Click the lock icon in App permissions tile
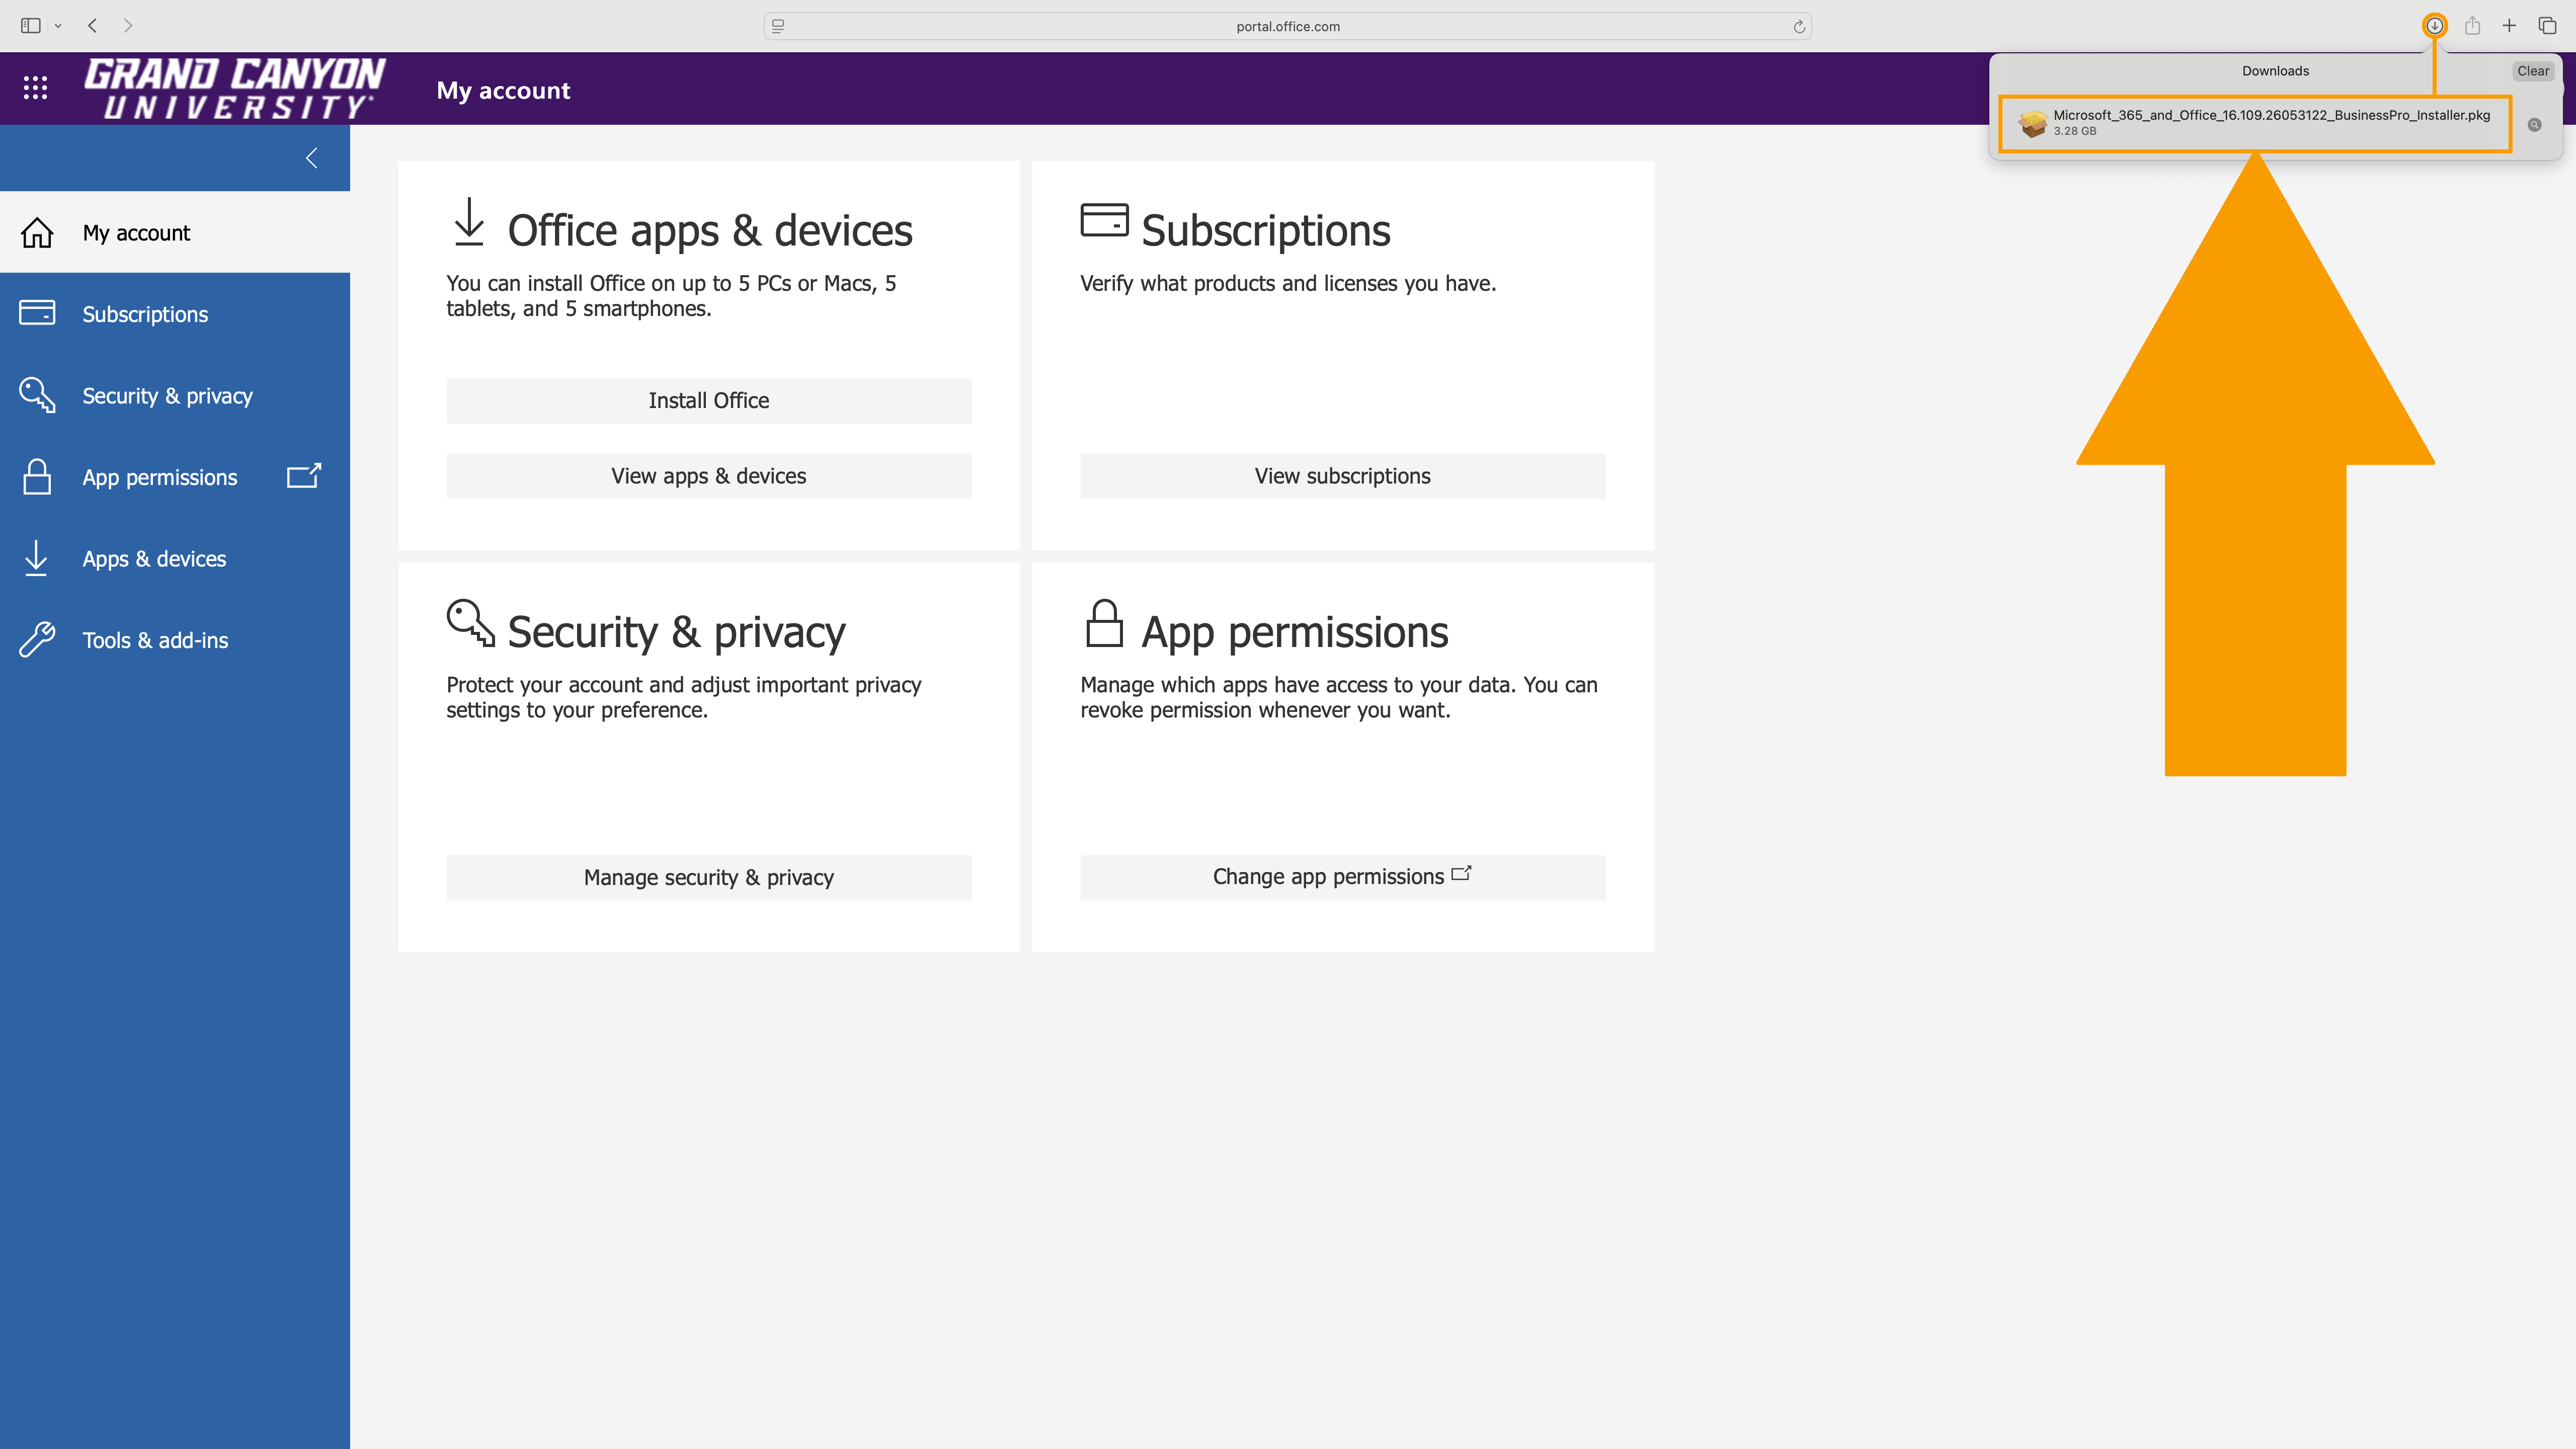 tap(1104, 622)
